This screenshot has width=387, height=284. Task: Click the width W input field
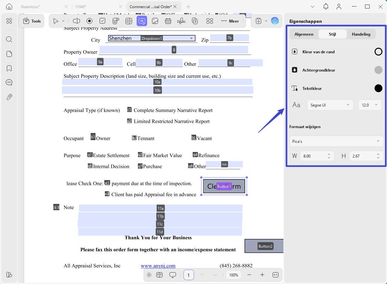point(317,156)
